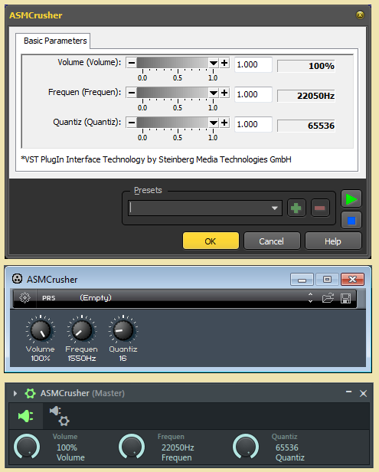Click the 100% Volume readout in top window
The width and height of the screenshot is (379, 472).
pyautogui.click(x=306, y=66)
